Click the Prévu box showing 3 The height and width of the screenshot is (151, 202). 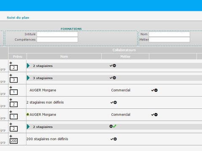pyautogui.click(x=13, y=80)
